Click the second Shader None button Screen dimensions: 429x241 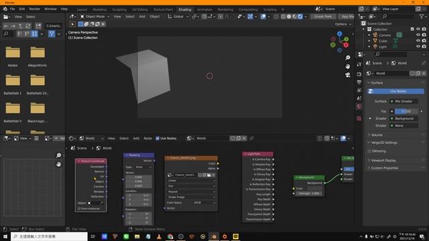point(404,126)
